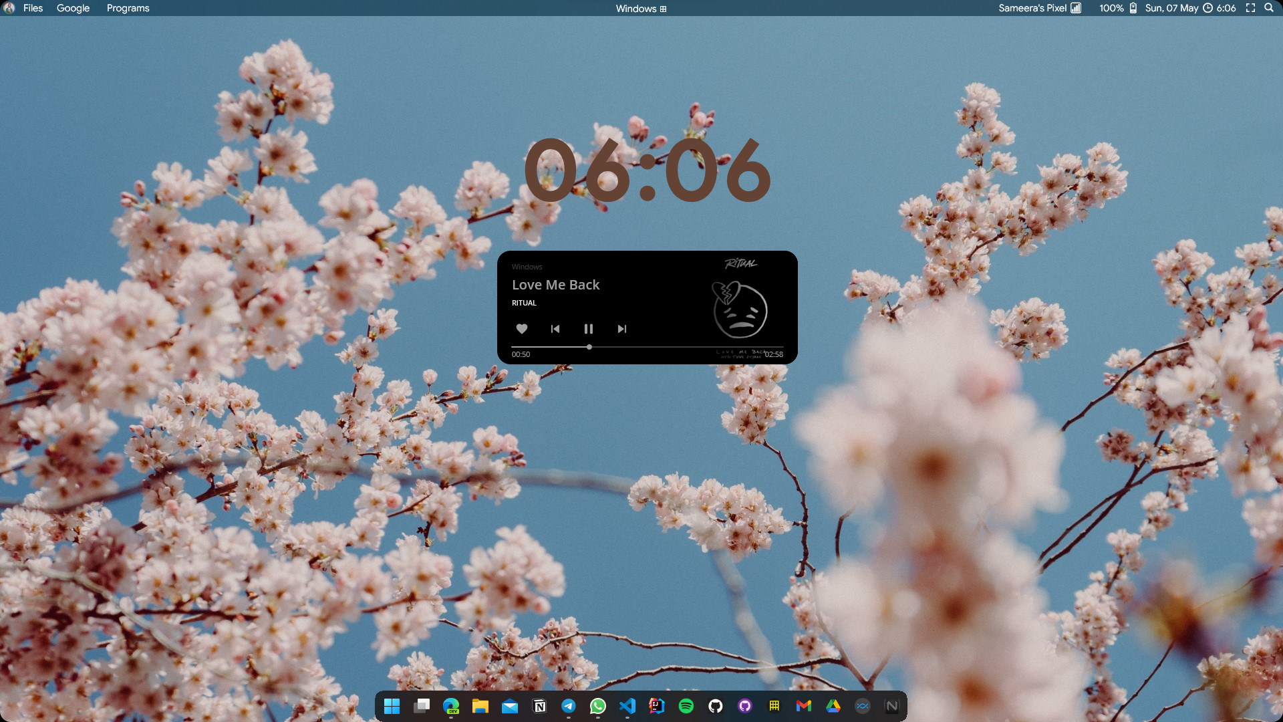The width and height of the screenshot is (1283, 722).
Task: Launch Google Drive from the dock
Action: click(x=833, y=706)
